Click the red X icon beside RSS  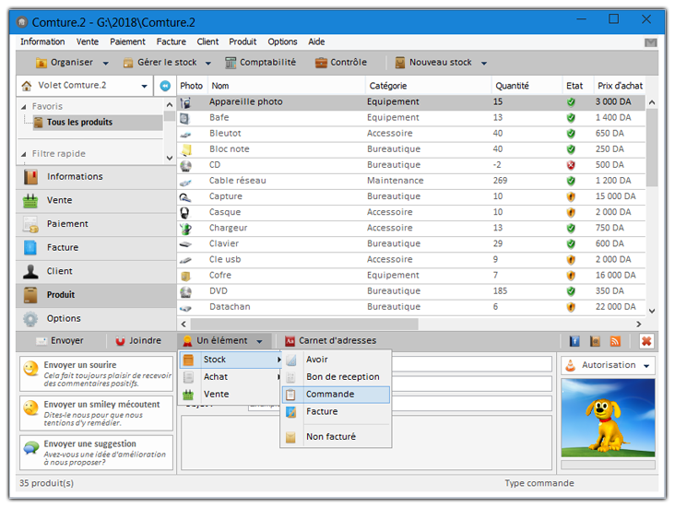point(646,341)
